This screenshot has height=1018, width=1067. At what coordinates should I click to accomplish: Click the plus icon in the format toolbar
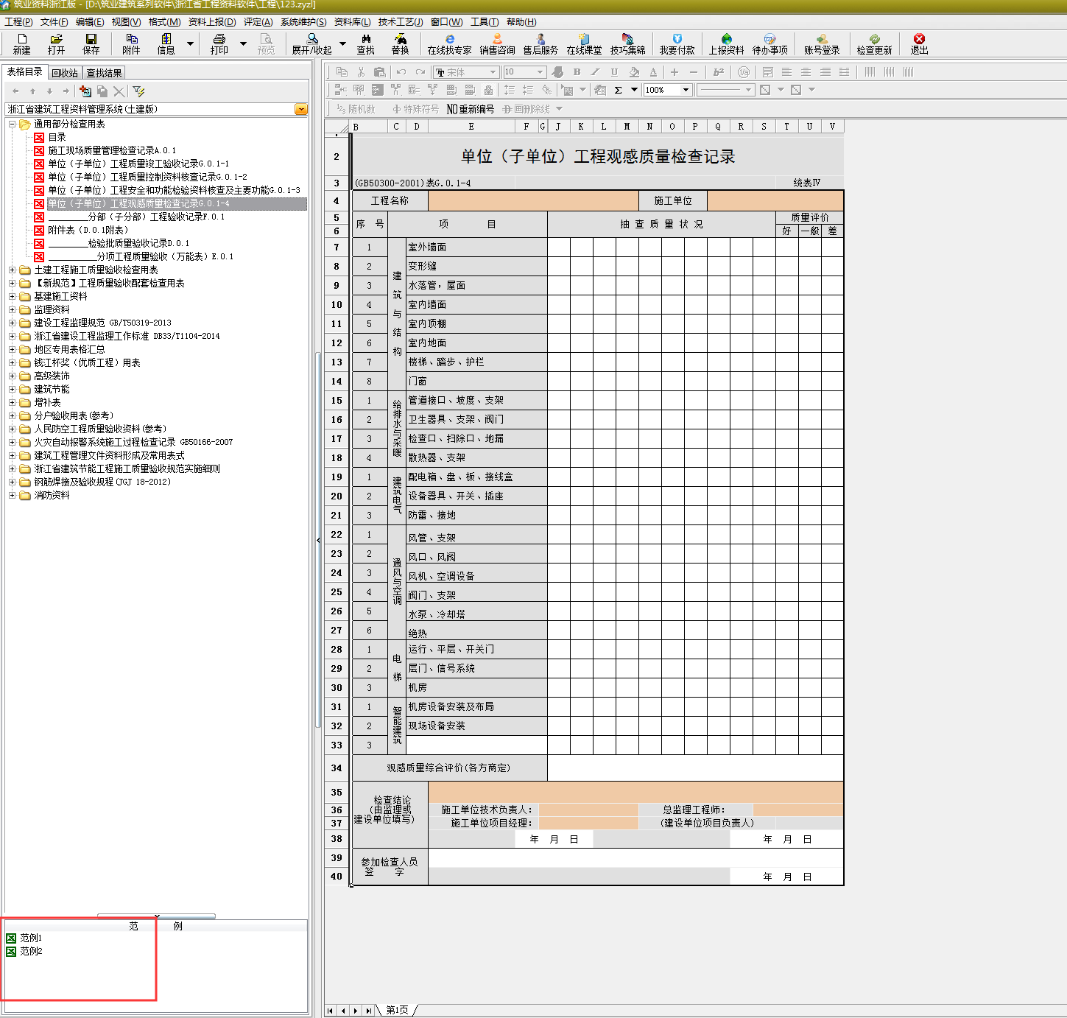674,72
